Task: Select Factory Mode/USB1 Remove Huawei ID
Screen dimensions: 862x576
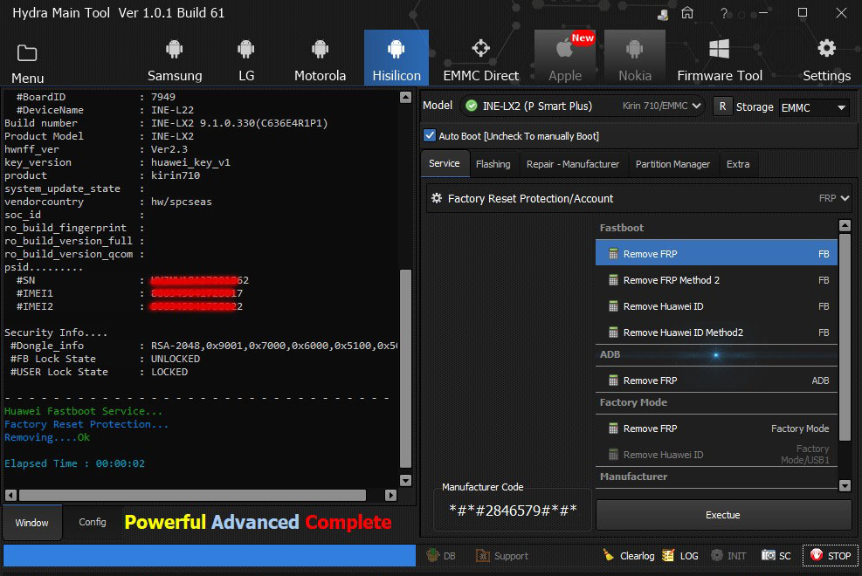Action: pyautogui.click(x=716, y=454)
